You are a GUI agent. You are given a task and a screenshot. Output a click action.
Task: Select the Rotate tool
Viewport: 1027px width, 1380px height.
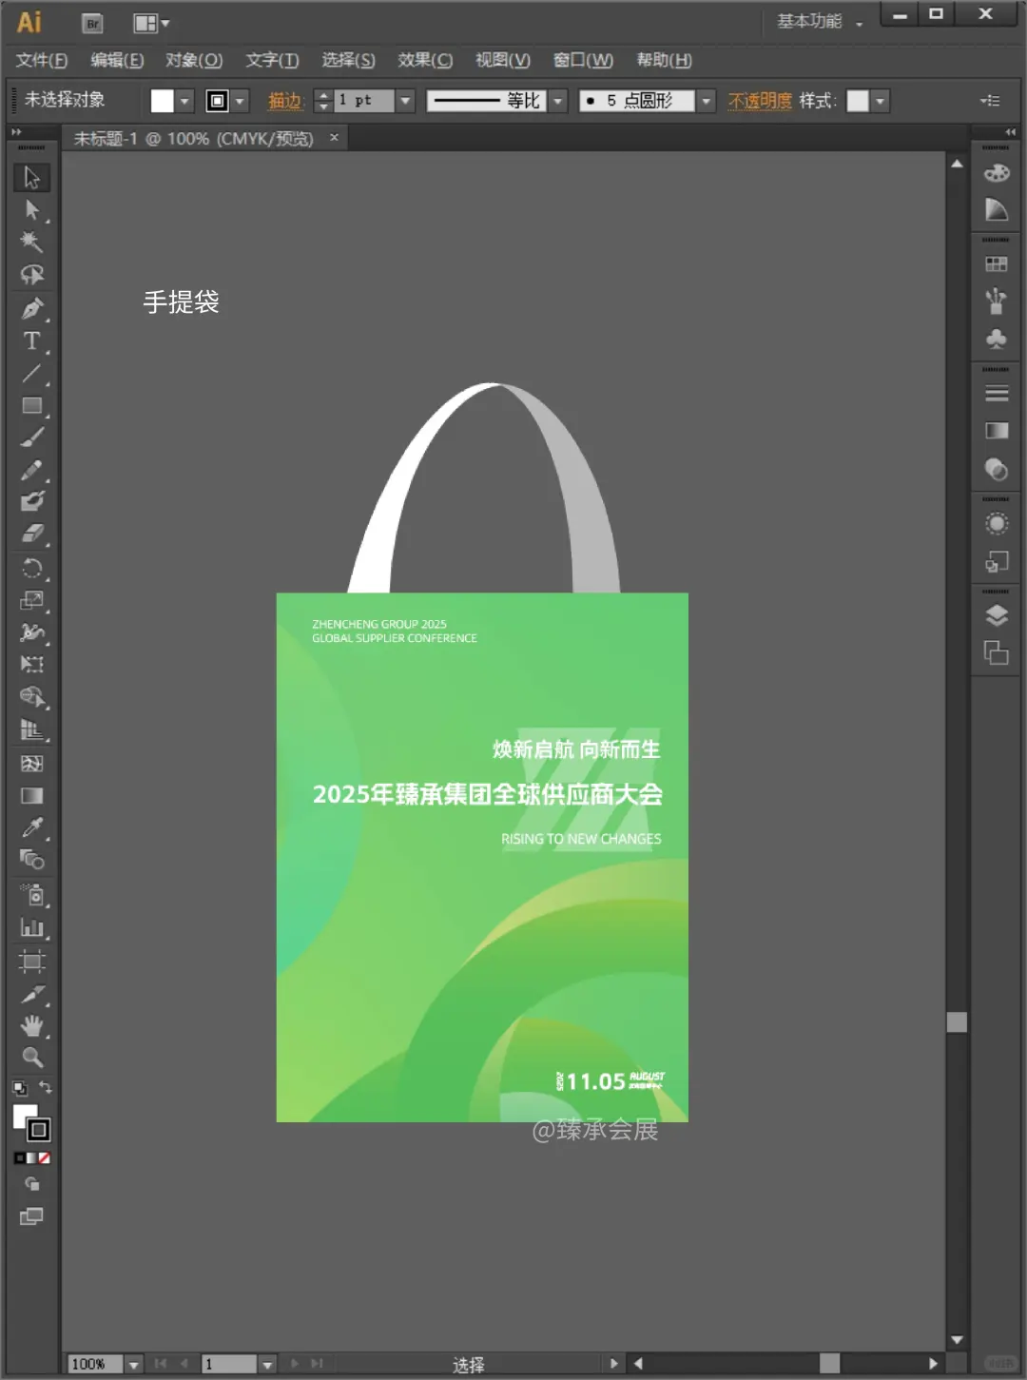(31, 568)
